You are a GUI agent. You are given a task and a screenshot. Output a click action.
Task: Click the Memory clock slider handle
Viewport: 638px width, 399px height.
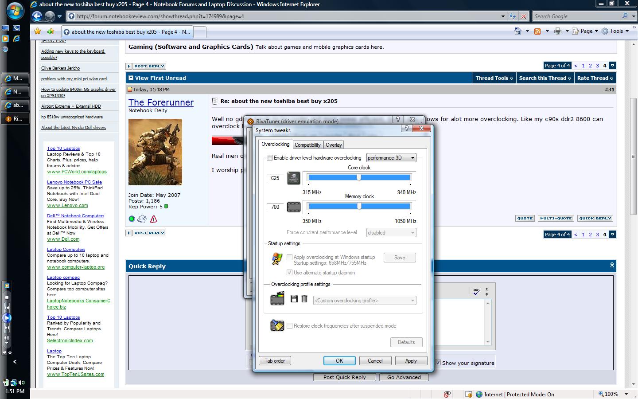(359, 206)
